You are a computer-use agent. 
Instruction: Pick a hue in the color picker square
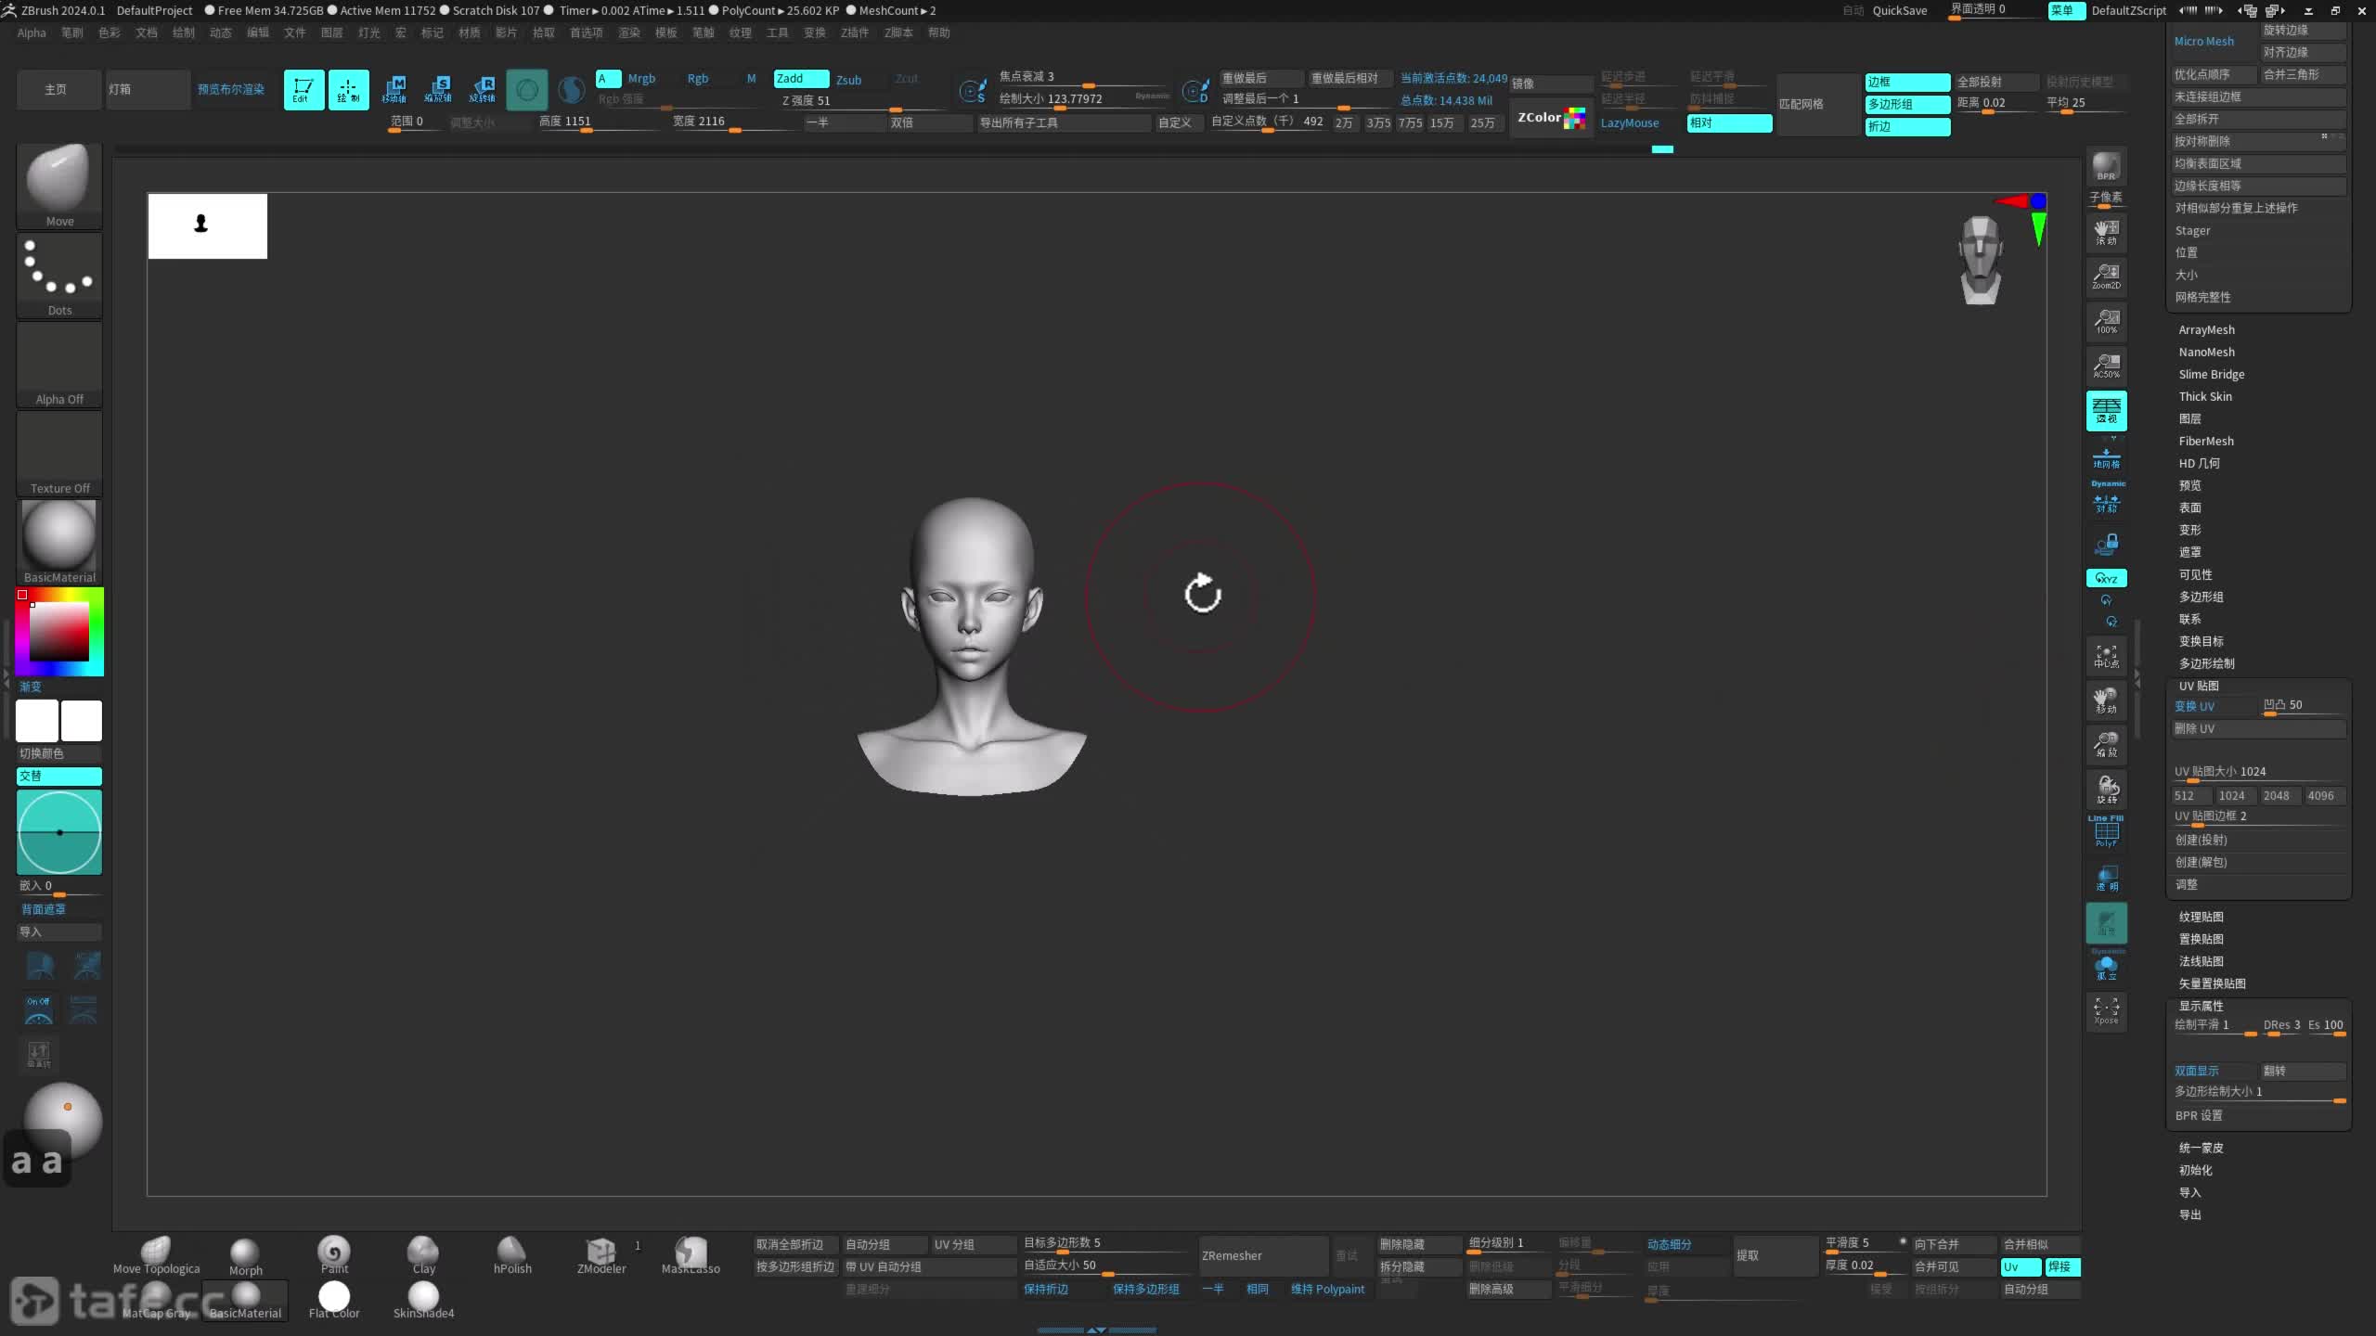click(x=59, y=631)
